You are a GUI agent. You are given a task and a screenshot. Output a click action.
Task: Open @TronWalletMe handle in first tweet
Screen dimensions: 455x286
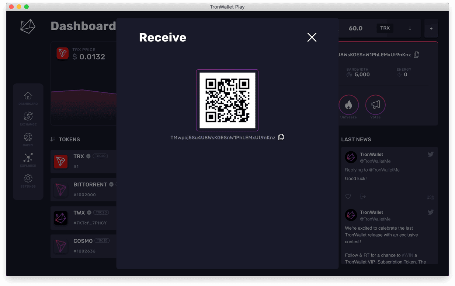click(x=375, y=161)
